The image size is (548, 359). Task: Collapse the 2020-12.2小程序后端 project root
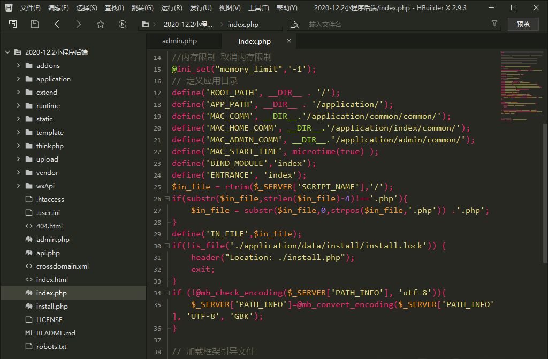pyautogui.click(x=7, y=52)
